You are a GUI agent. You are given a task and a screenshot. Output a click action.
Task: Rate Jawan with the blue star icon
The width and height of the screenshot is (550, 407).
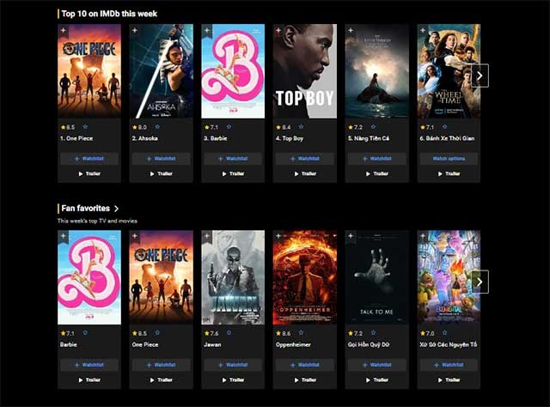tap(229, 332)
